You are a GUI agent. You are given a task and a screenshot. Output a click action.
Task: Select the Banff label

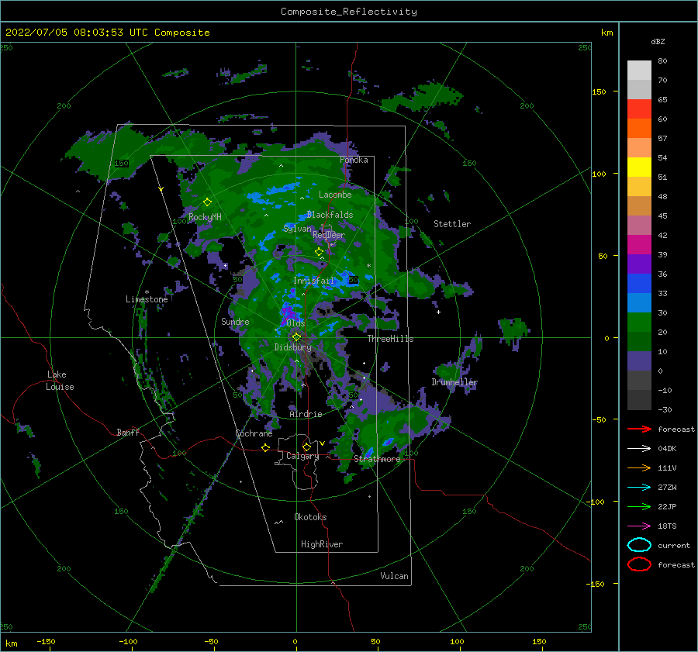128,432
